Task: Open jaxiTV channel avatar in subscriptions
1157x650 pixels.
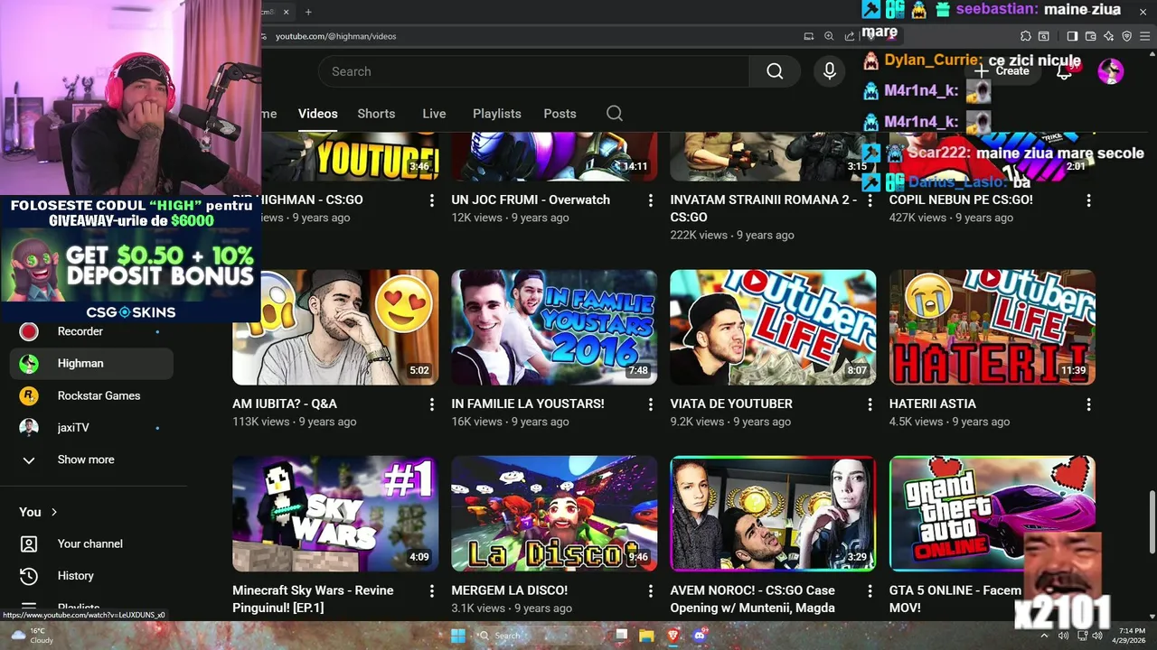Action: point(29,428)
